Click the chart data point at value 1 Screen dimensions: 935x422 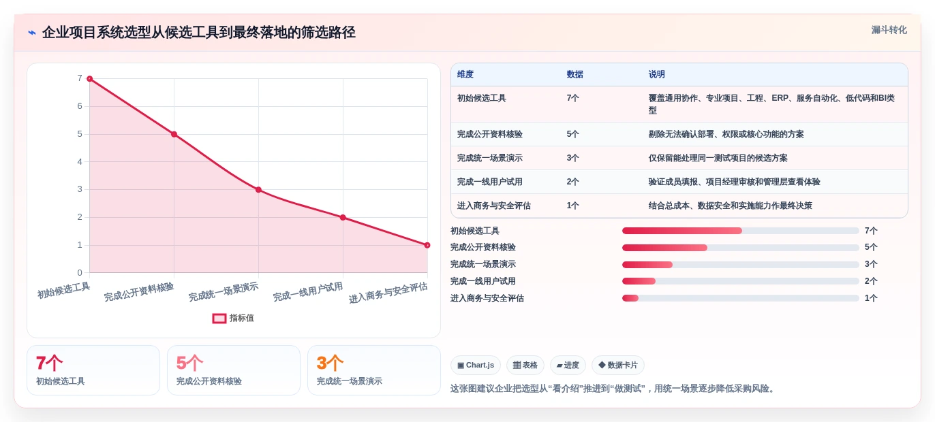(x=427, y=245)
